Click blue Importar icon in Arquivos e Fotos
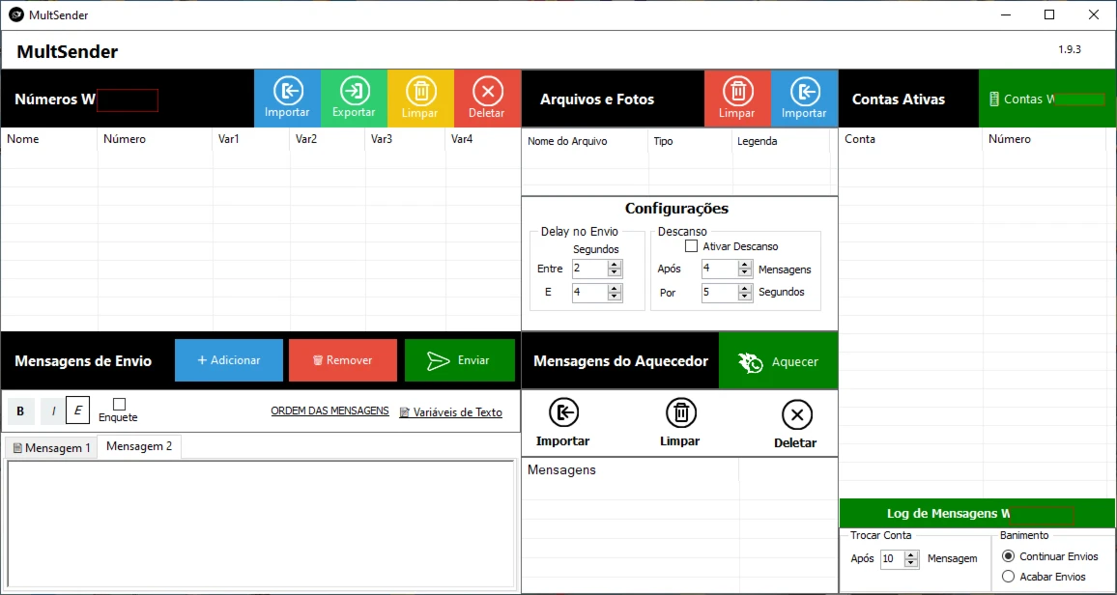The width and height of the screenshot is (1117, 595). pyautogui.click(x=804, y=92)
